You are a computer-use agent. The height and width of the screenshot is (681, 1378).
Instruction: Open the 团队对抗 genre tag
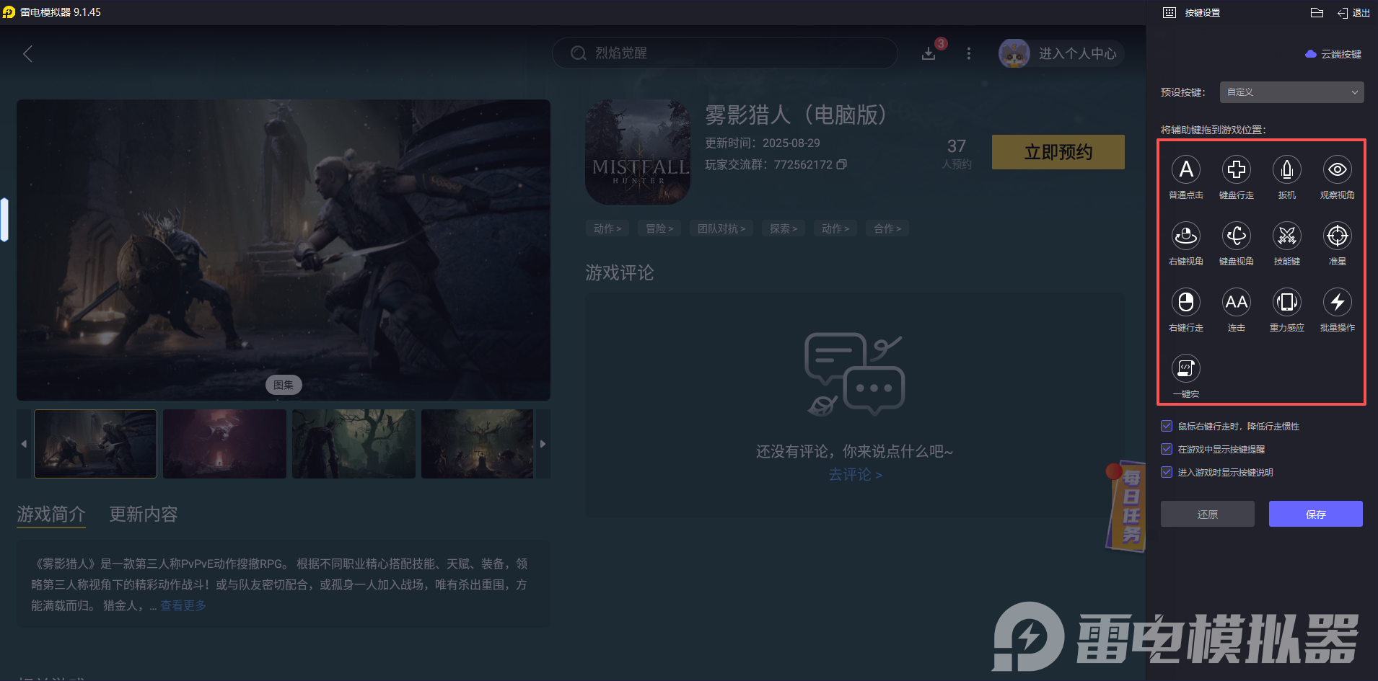721,228
